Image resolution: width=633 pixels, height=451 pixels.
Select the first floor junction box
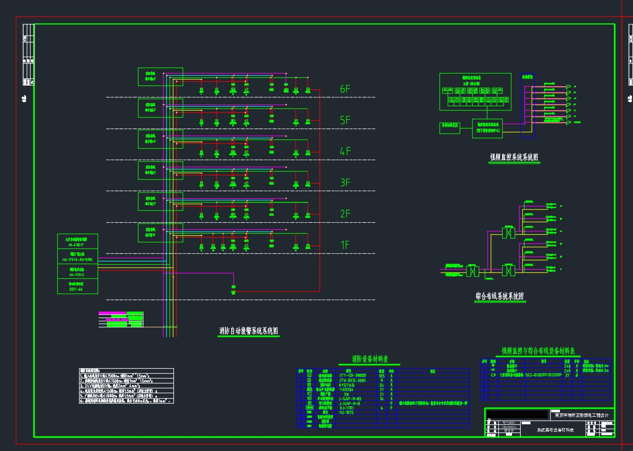[160, 233]
